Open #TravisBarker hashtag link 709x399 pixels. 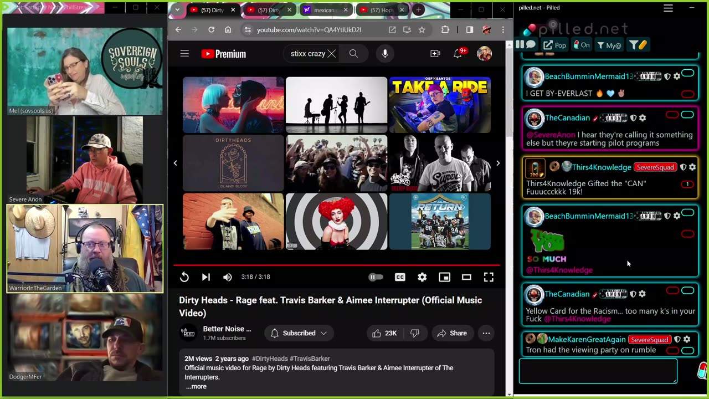pyautogui.click(x=310, y=359)
